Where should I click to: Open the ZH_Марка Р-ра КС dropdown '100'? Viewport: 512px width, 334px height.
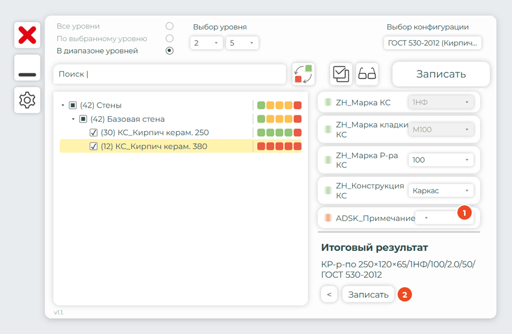[x=441, y=160]
